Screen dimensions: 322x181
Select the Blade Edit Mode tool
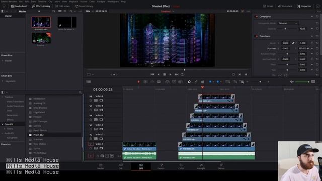[159, 81]
